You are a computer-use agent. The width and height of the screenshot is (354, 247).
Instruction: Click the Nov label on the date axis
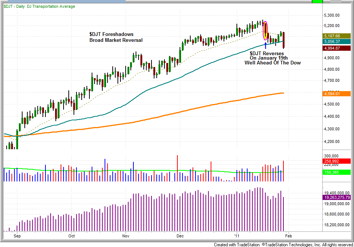pos(126,236)
